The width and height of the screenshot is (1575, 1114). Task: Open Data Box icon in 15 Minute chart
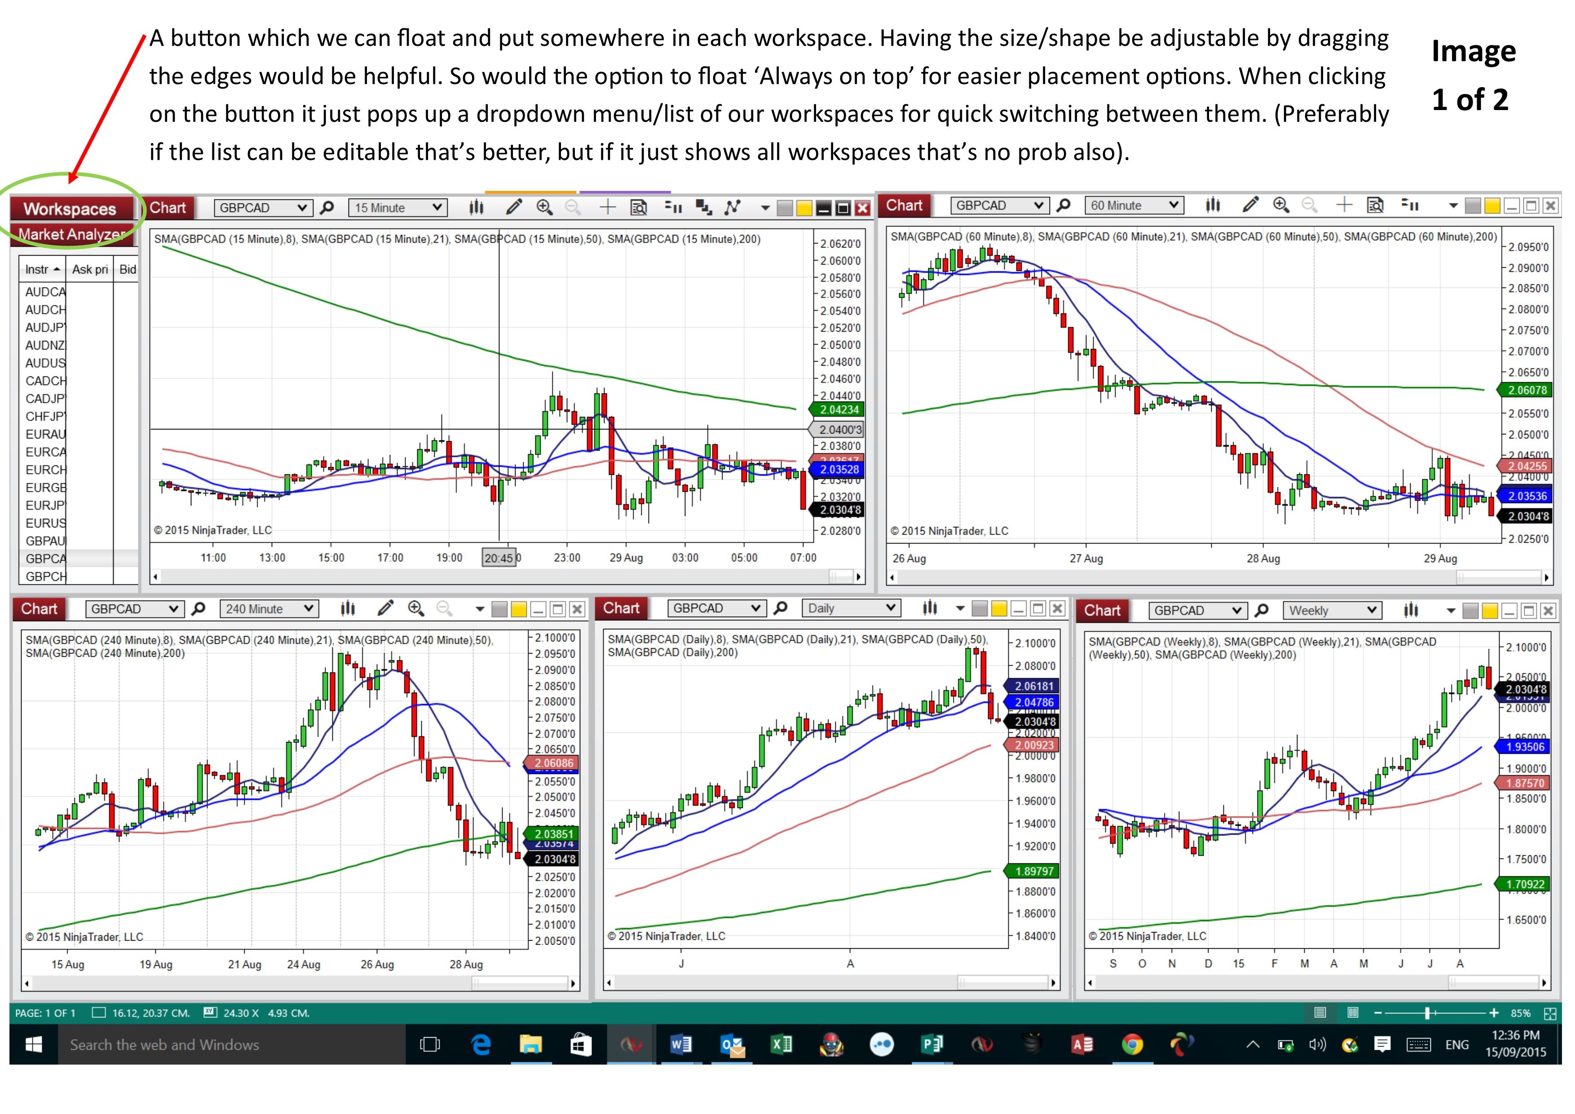(x=639, y=208)
